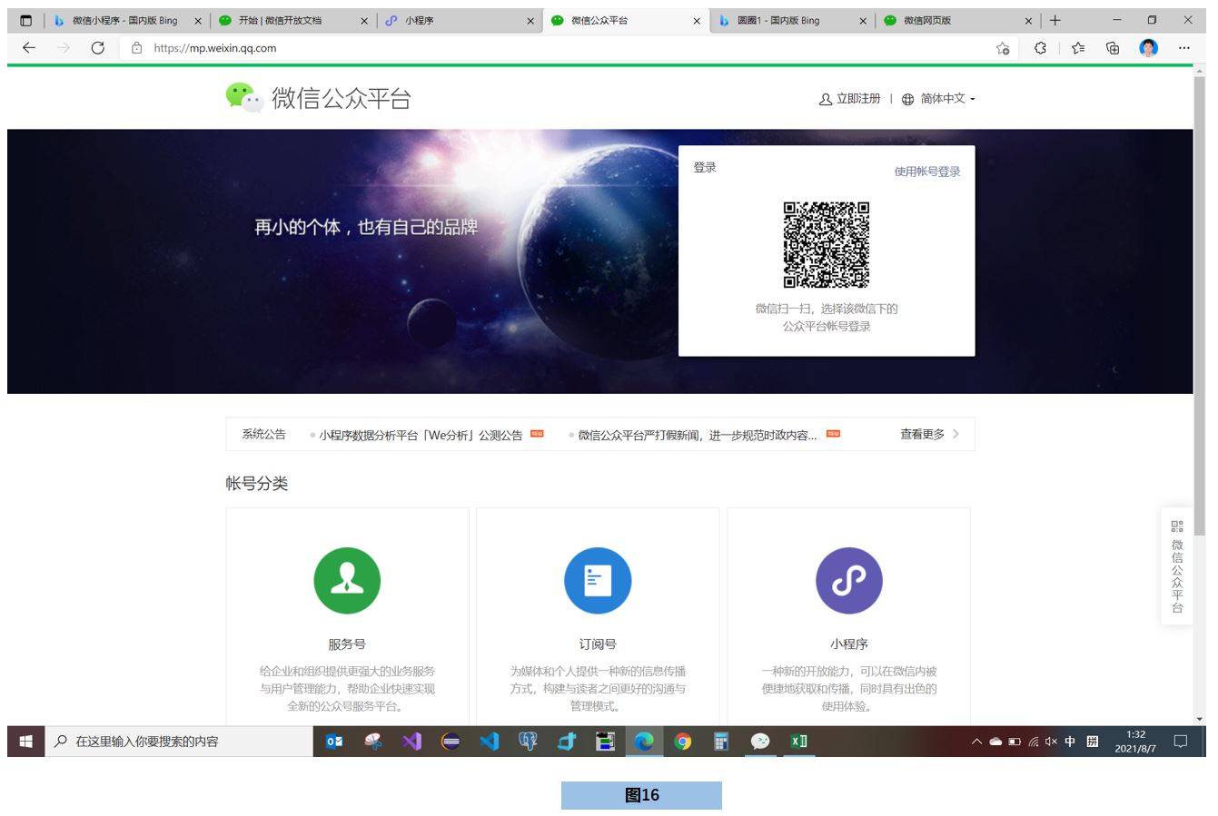
Task: Open the 微信公众平台 QR side widget
Action: pos(1177,566)
